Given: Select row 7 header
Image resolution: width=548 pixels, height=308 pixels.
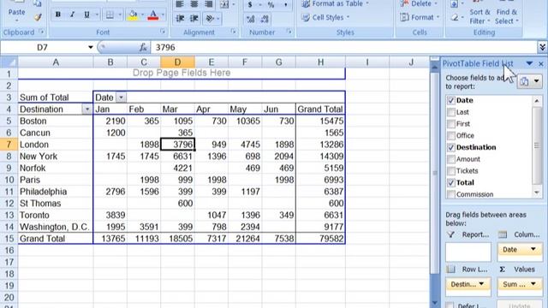Looking at the screenshot, I should click(9, 145).
